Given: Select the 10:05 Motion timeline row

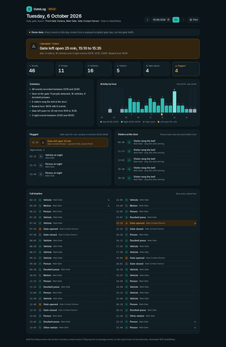Looking at the screenshot, I should pos(70,276).
